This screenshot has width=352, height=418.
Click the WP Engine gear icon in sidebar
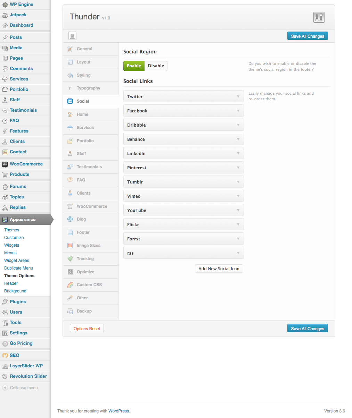point(5,5)
